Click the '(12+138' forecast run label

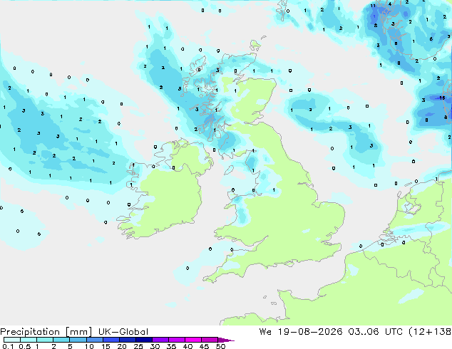point(430,332)
